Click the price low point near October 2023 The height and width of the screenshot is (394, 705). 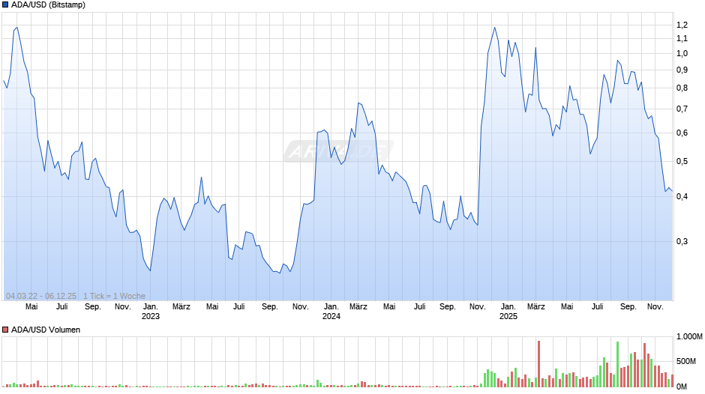coord(280,273)
